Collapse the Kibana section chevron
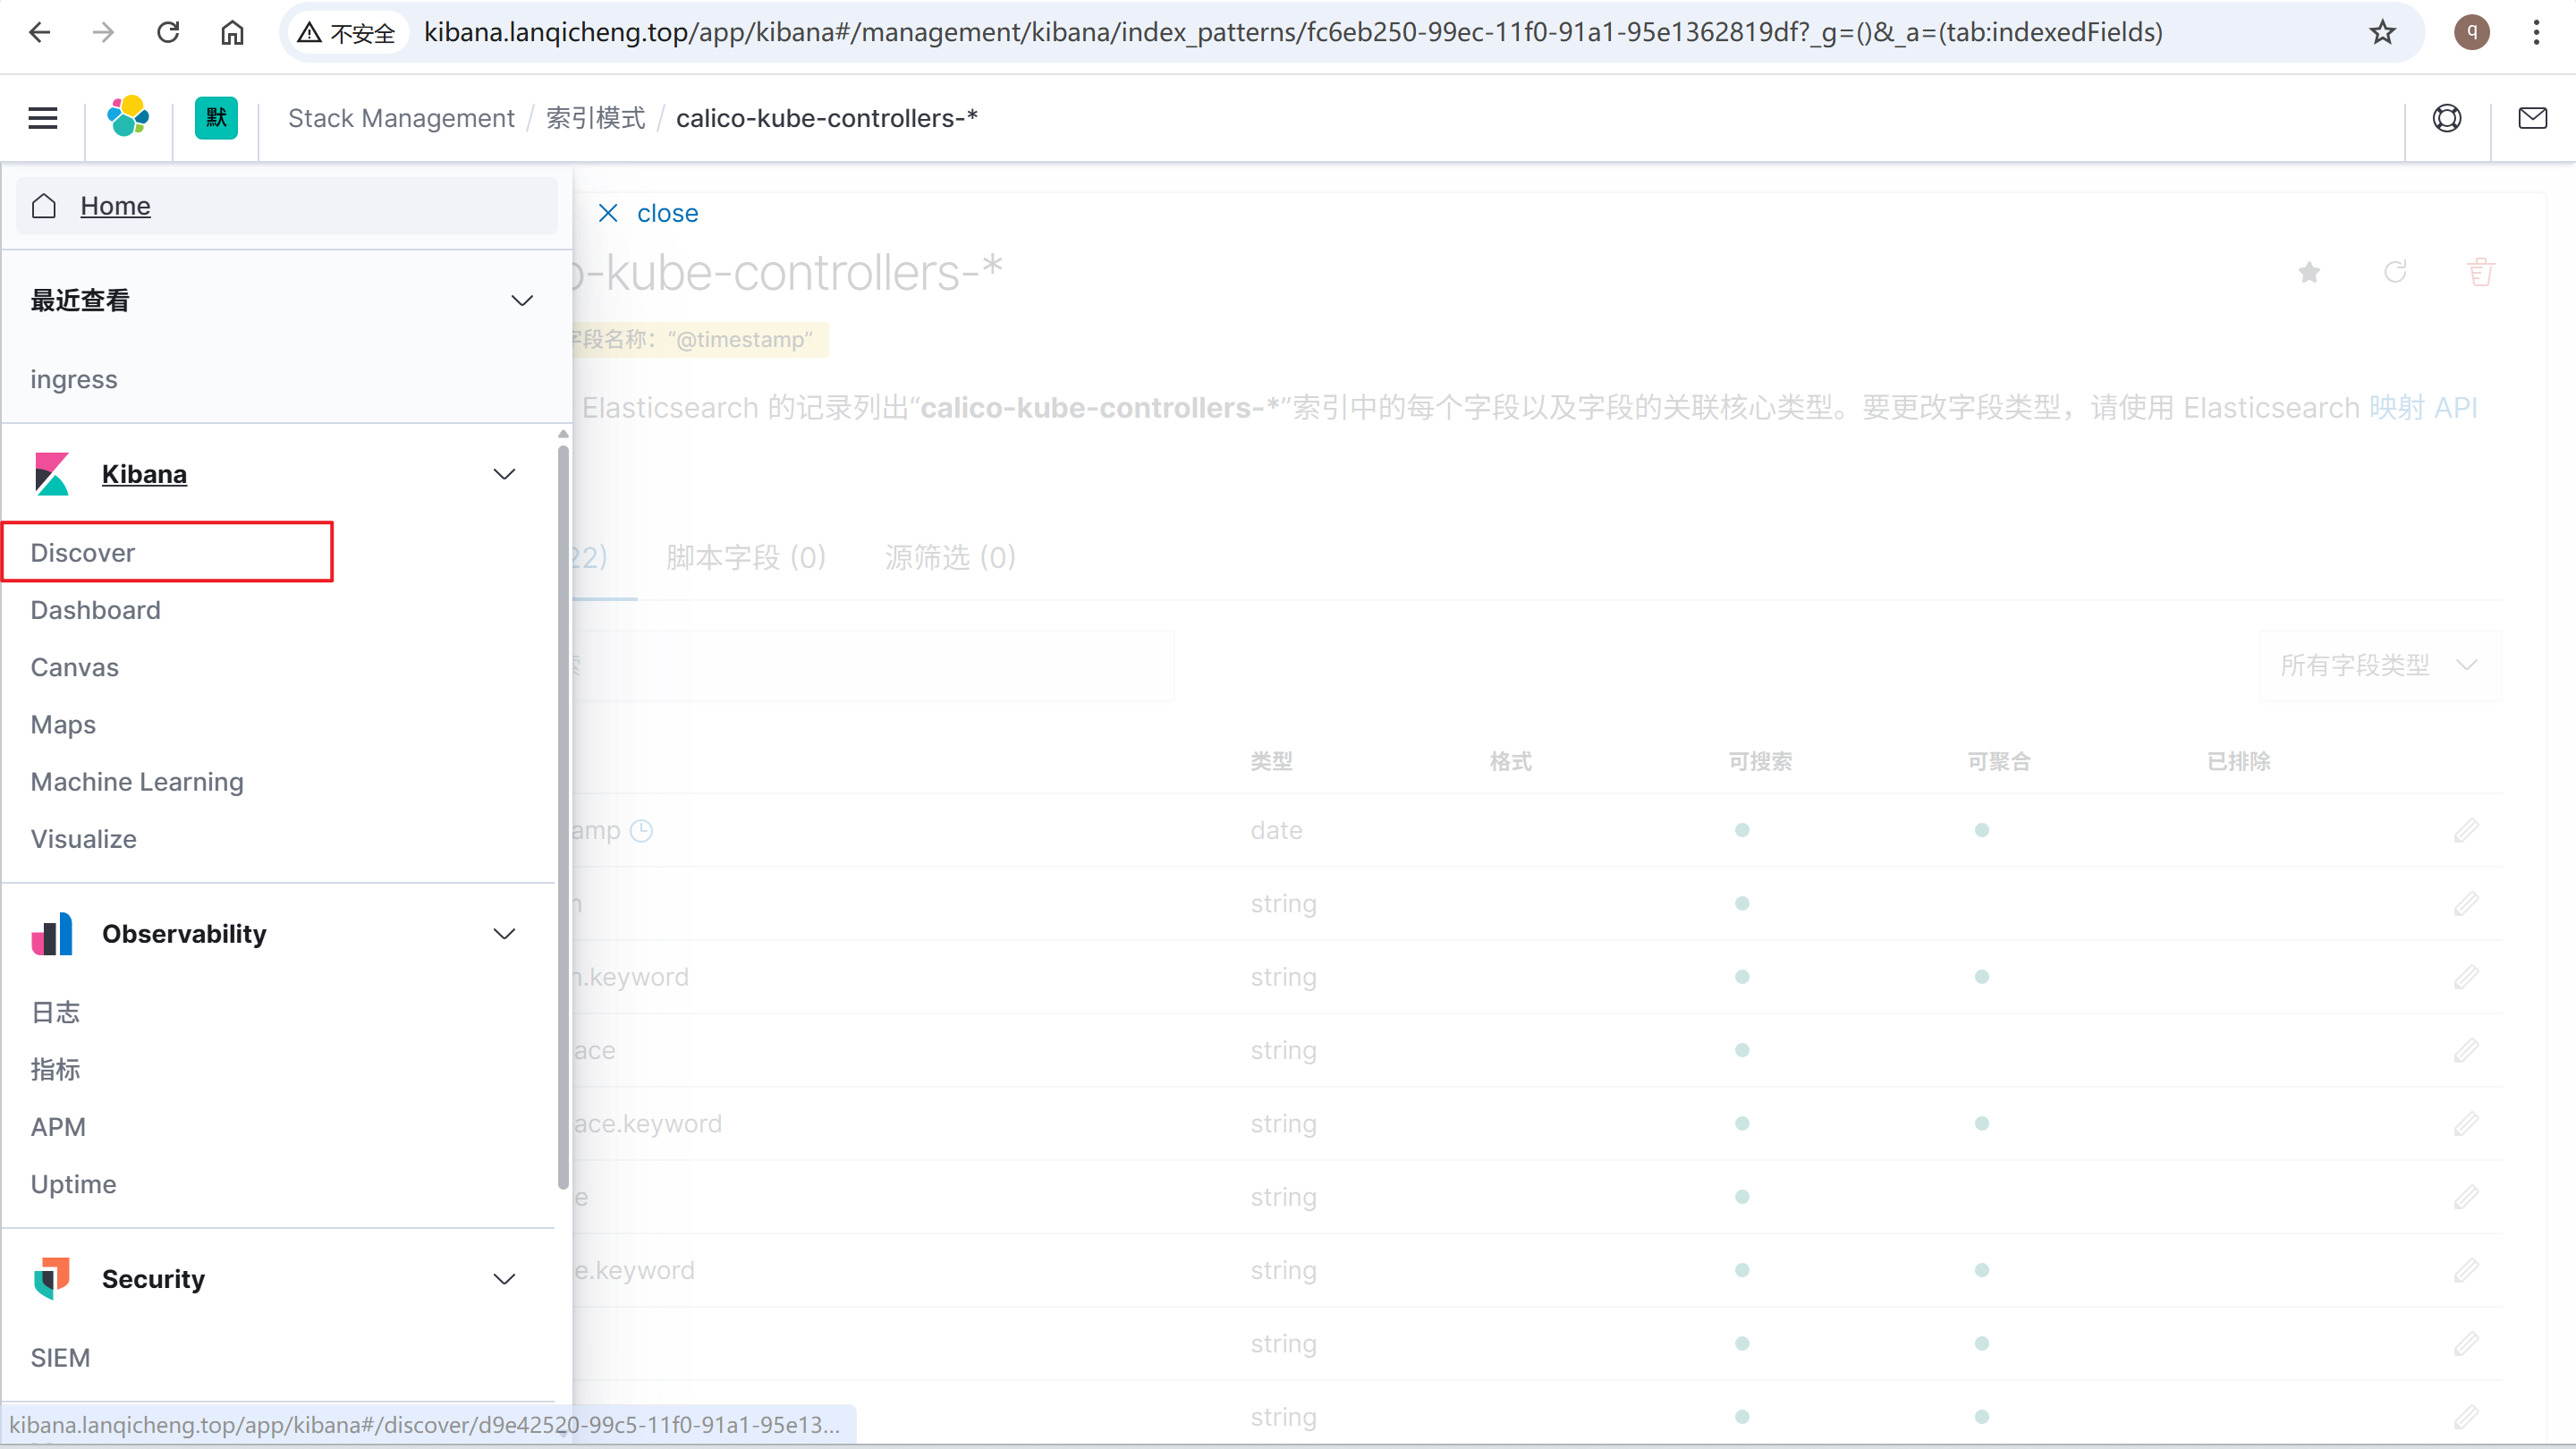Screen dimensions: 2576x1449 505,474
